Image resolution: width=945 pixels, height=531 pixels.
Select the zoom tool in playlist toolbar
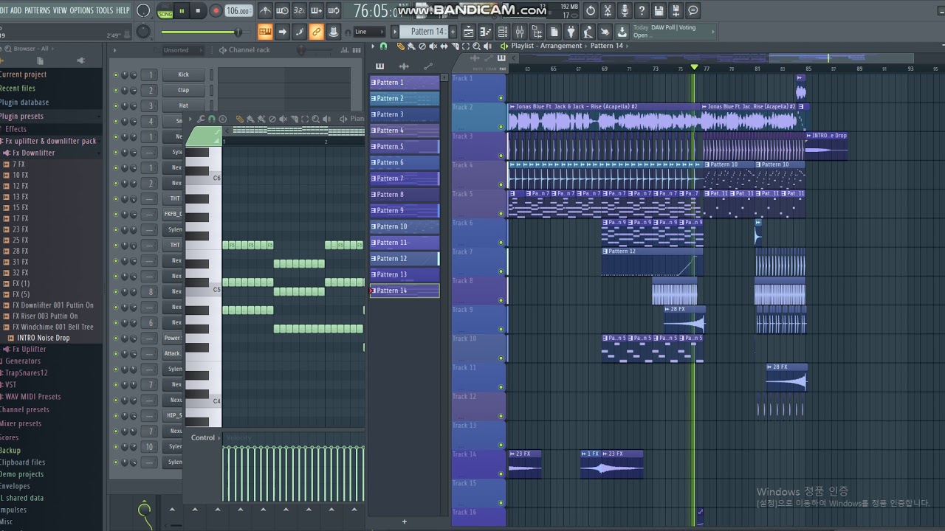tap(476, 46)
